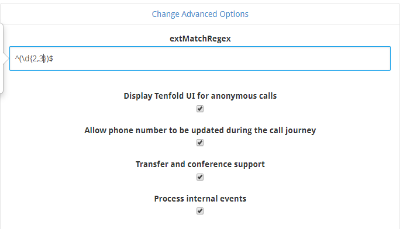Click the Process internal events label
410x229 pixels.
pos(200,199)
